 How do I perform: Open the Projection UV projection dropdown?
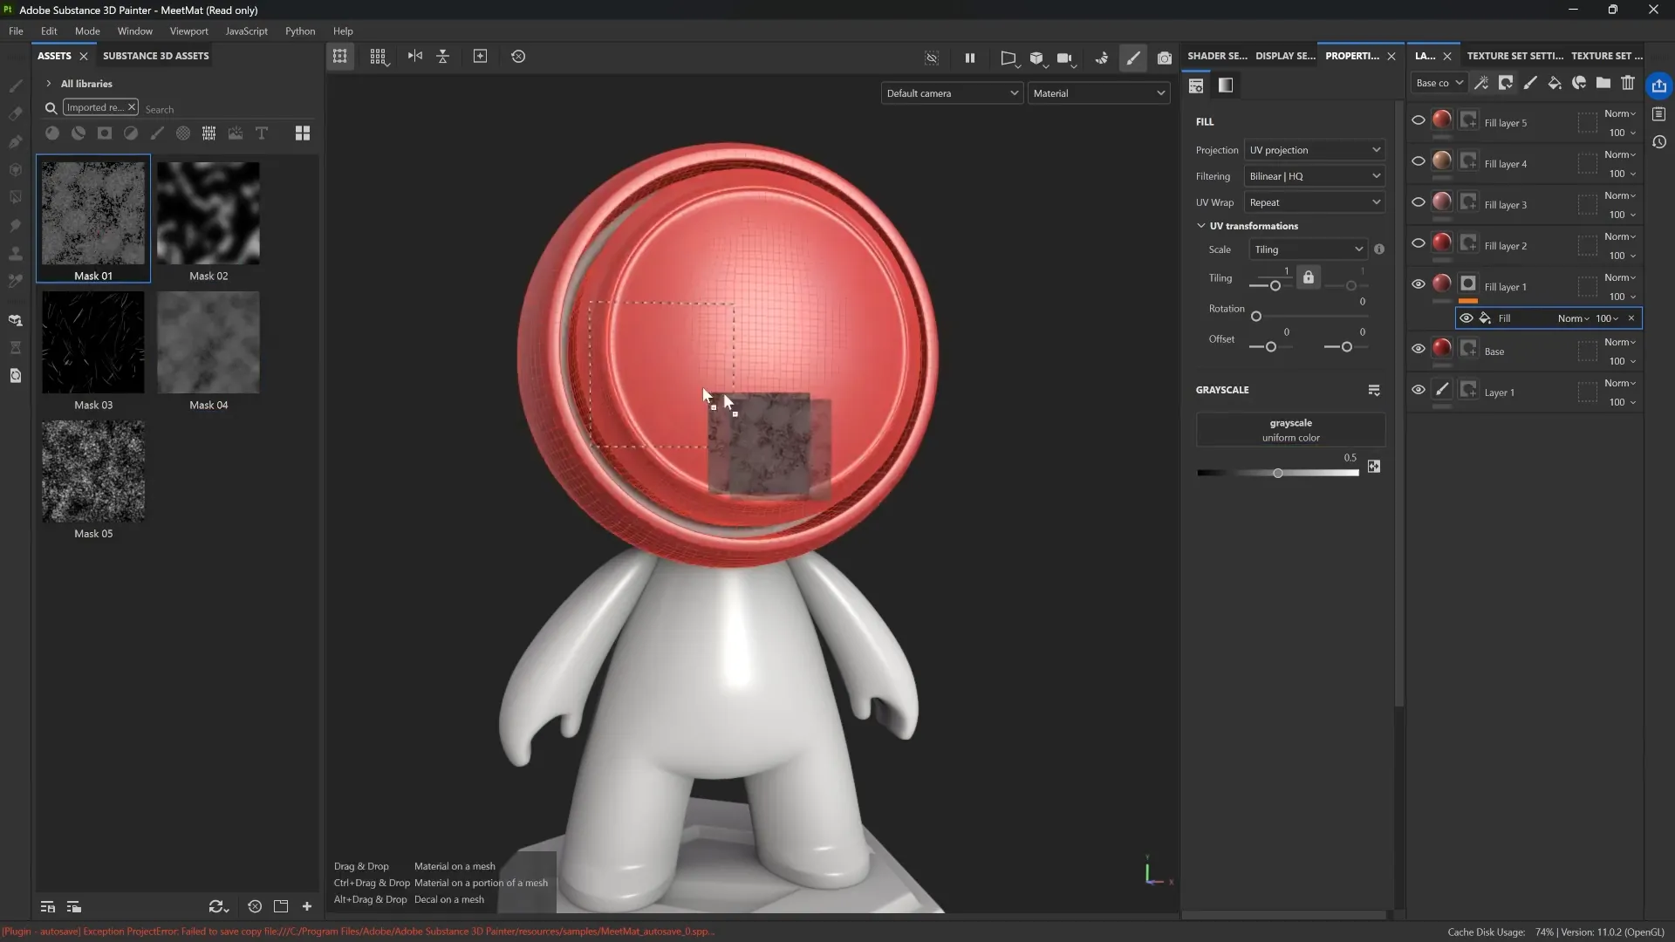click(1315, 150)
